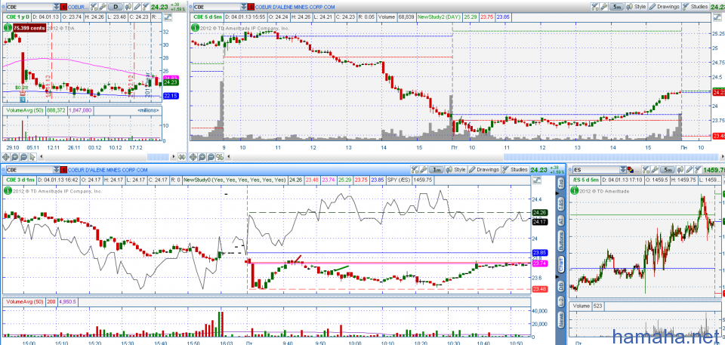The width and height of the screenshot is (725, 345).
Task: Click the /ES symbol field
Action: [x=597, y=170]
